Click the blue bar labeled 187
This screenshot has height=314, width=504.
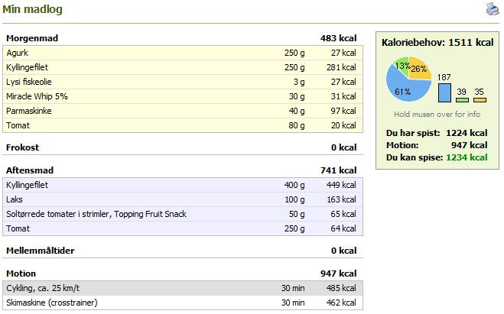[444, 93]
